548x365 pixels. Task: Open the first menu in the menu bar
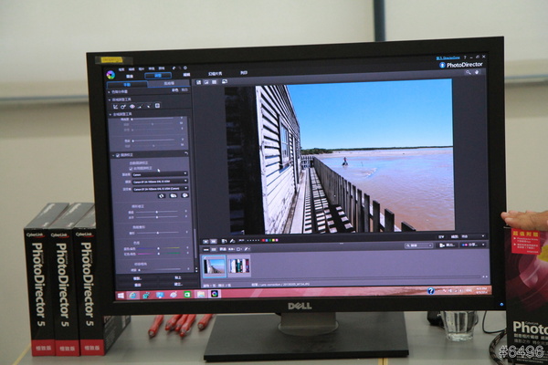121,69
